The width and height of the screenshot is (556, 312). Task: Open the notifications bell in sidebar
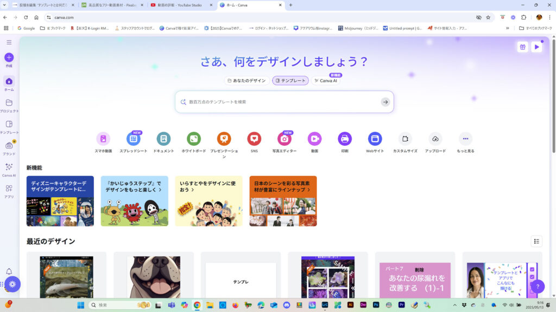tap(9, 271)
